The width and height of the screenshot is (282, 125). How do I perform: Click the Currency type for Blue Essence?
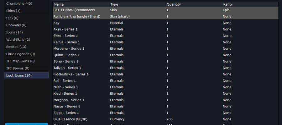(117, 119)
